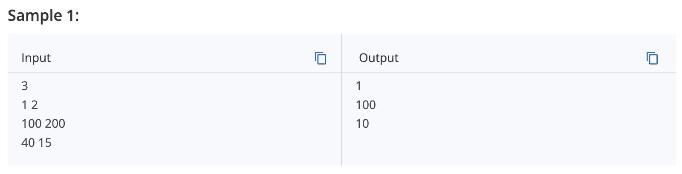Click the '15' value in the input
Screen dimensions: 682x174
(x=45, y=143)
